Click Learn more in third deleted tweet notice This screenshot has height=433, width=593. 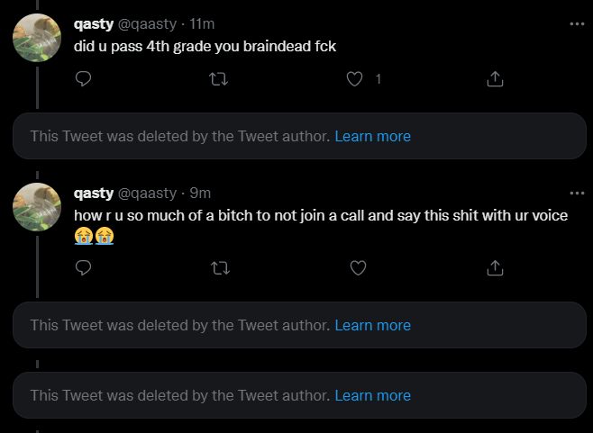pyautogui.click(x=372, y=395)
